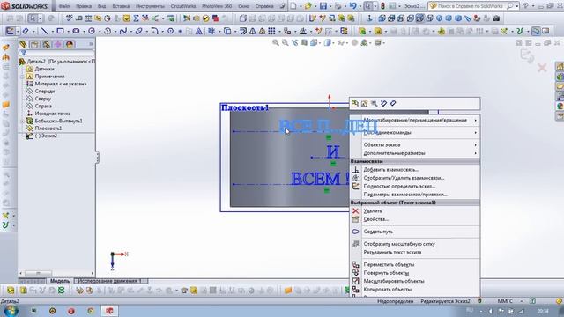Click the Windows Start button
Viewport: 564px width, 317px height.
[x=11, y=311]
